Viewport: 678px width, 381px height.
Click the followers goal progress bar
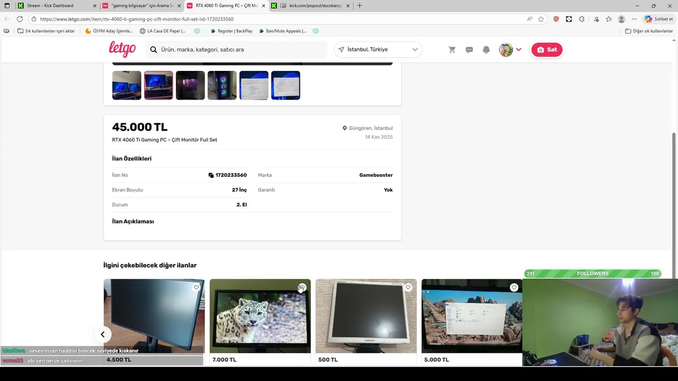tap(593, 274)
